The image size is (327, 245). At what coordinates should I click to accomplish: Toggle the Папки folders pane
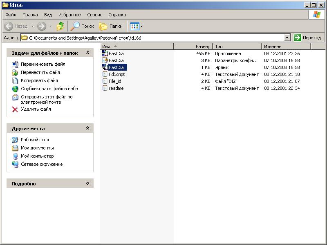pyautogui.click(x=111, y=26)
